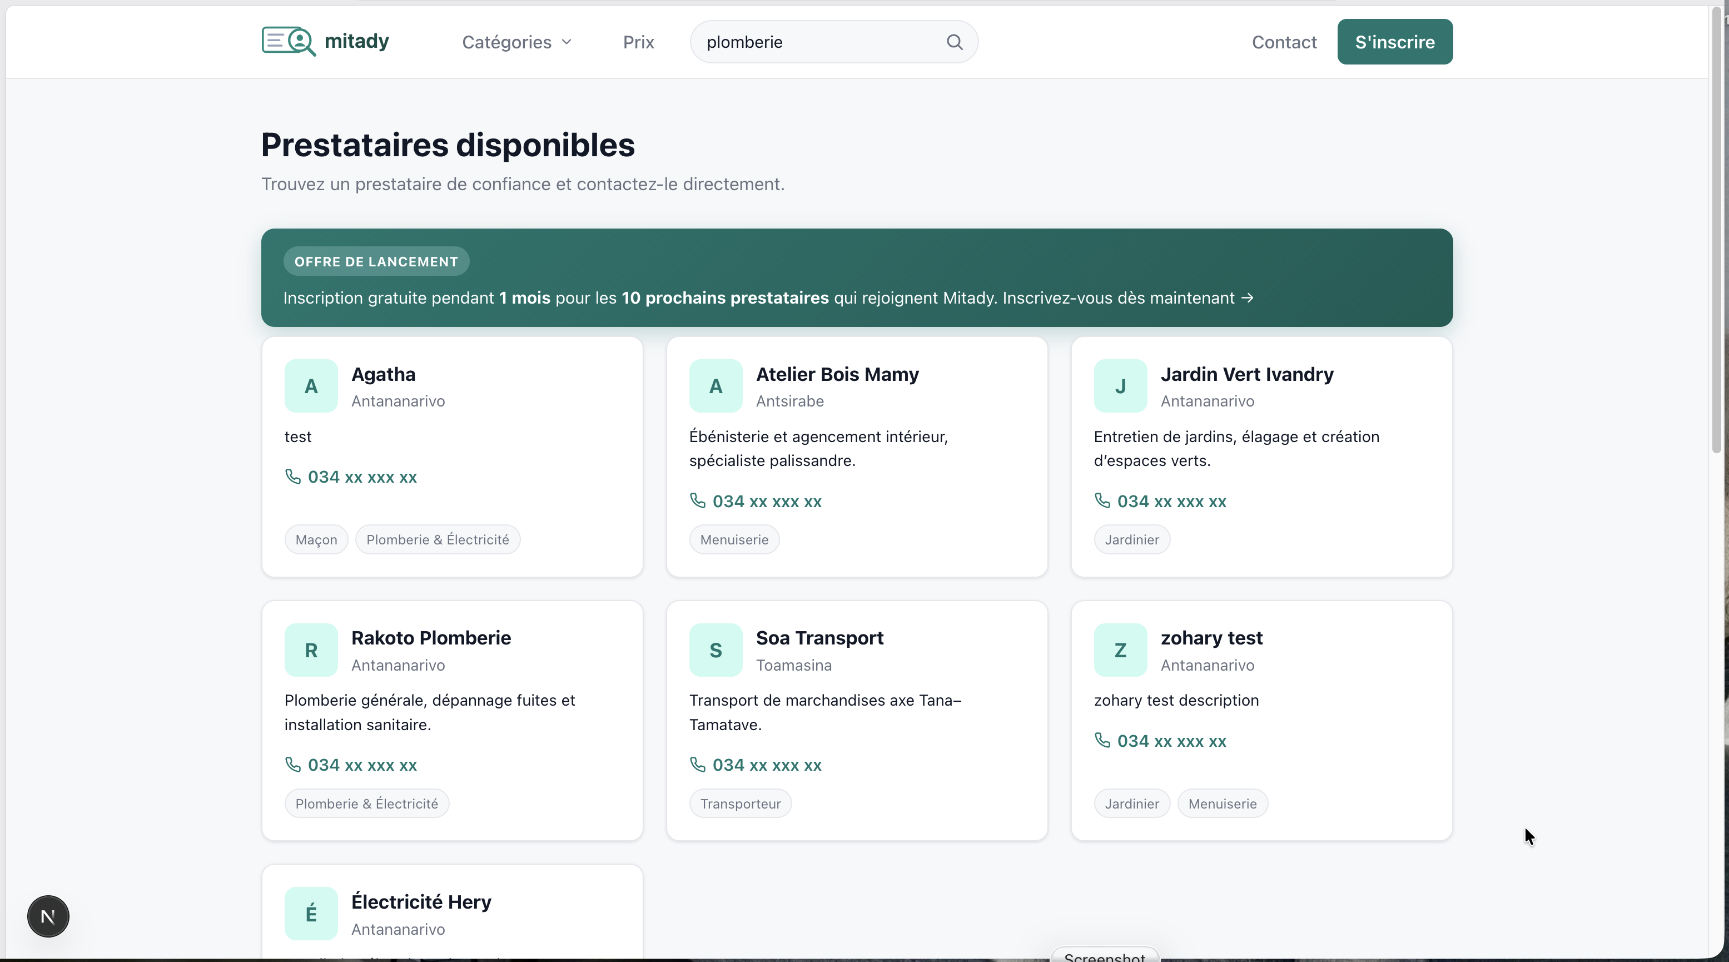Call Rakoto Plomberie's phone number

tap(362, 765)
